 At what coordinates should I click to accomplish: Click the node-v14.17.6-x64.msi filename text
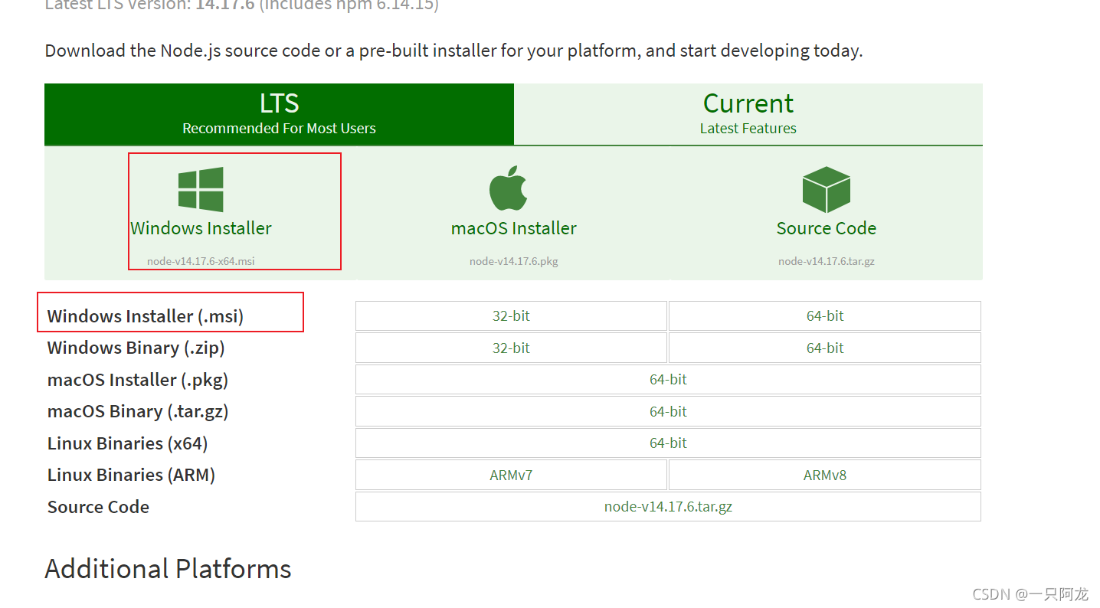click(201, 261)
